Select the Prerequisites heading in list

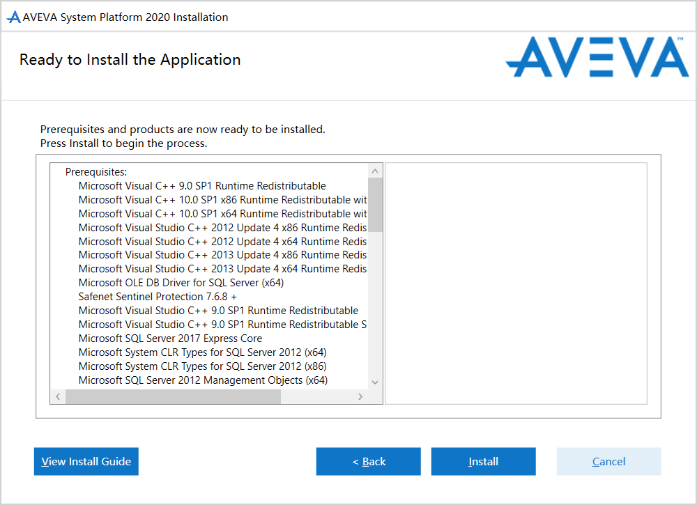pos(96,171)
